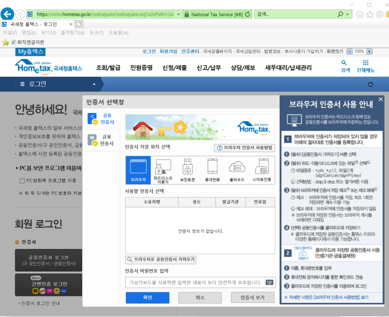Decrease zoom with the minus button near 100%
Screen dimensions: 389x317
tap(349, 52)
